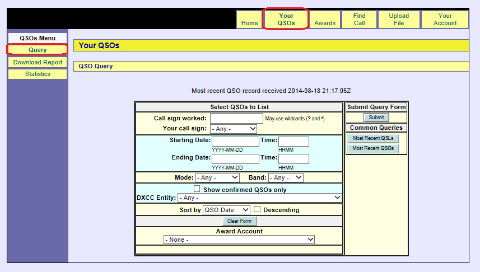Screen dimensions: 480x272
Task: Open the Mode dropdown
Action: [217, 177]
